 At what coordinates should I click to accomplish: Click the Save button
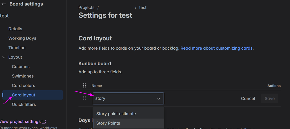(x=269, y=98)
